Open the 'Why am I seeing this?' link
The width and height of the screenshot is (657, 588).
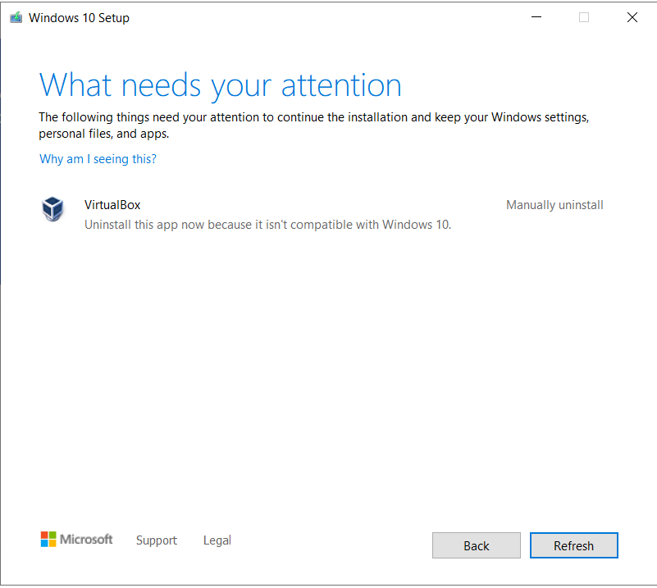[x=98, y=159]
